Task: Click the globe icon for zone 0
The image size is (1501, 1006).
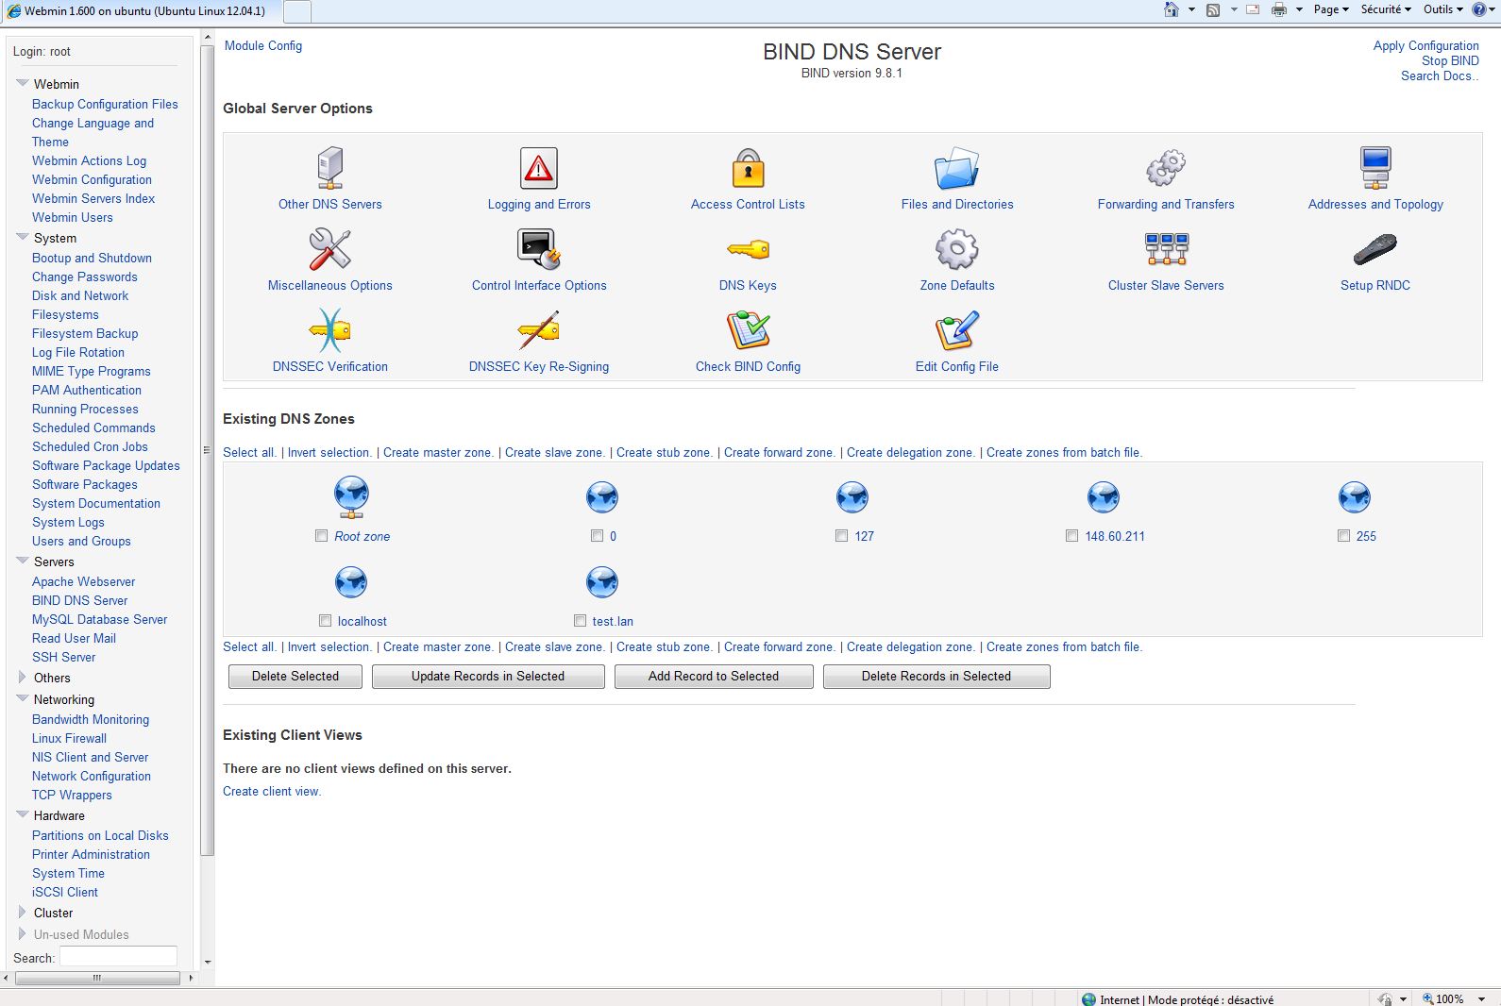Action: click(602, 497)
